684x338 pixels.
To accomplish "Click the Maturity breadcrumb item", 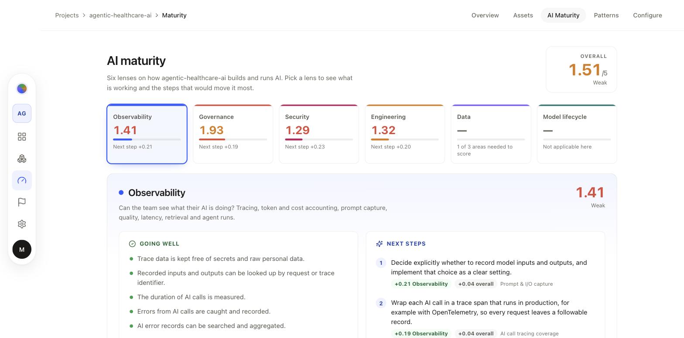I will click(174, 15).
